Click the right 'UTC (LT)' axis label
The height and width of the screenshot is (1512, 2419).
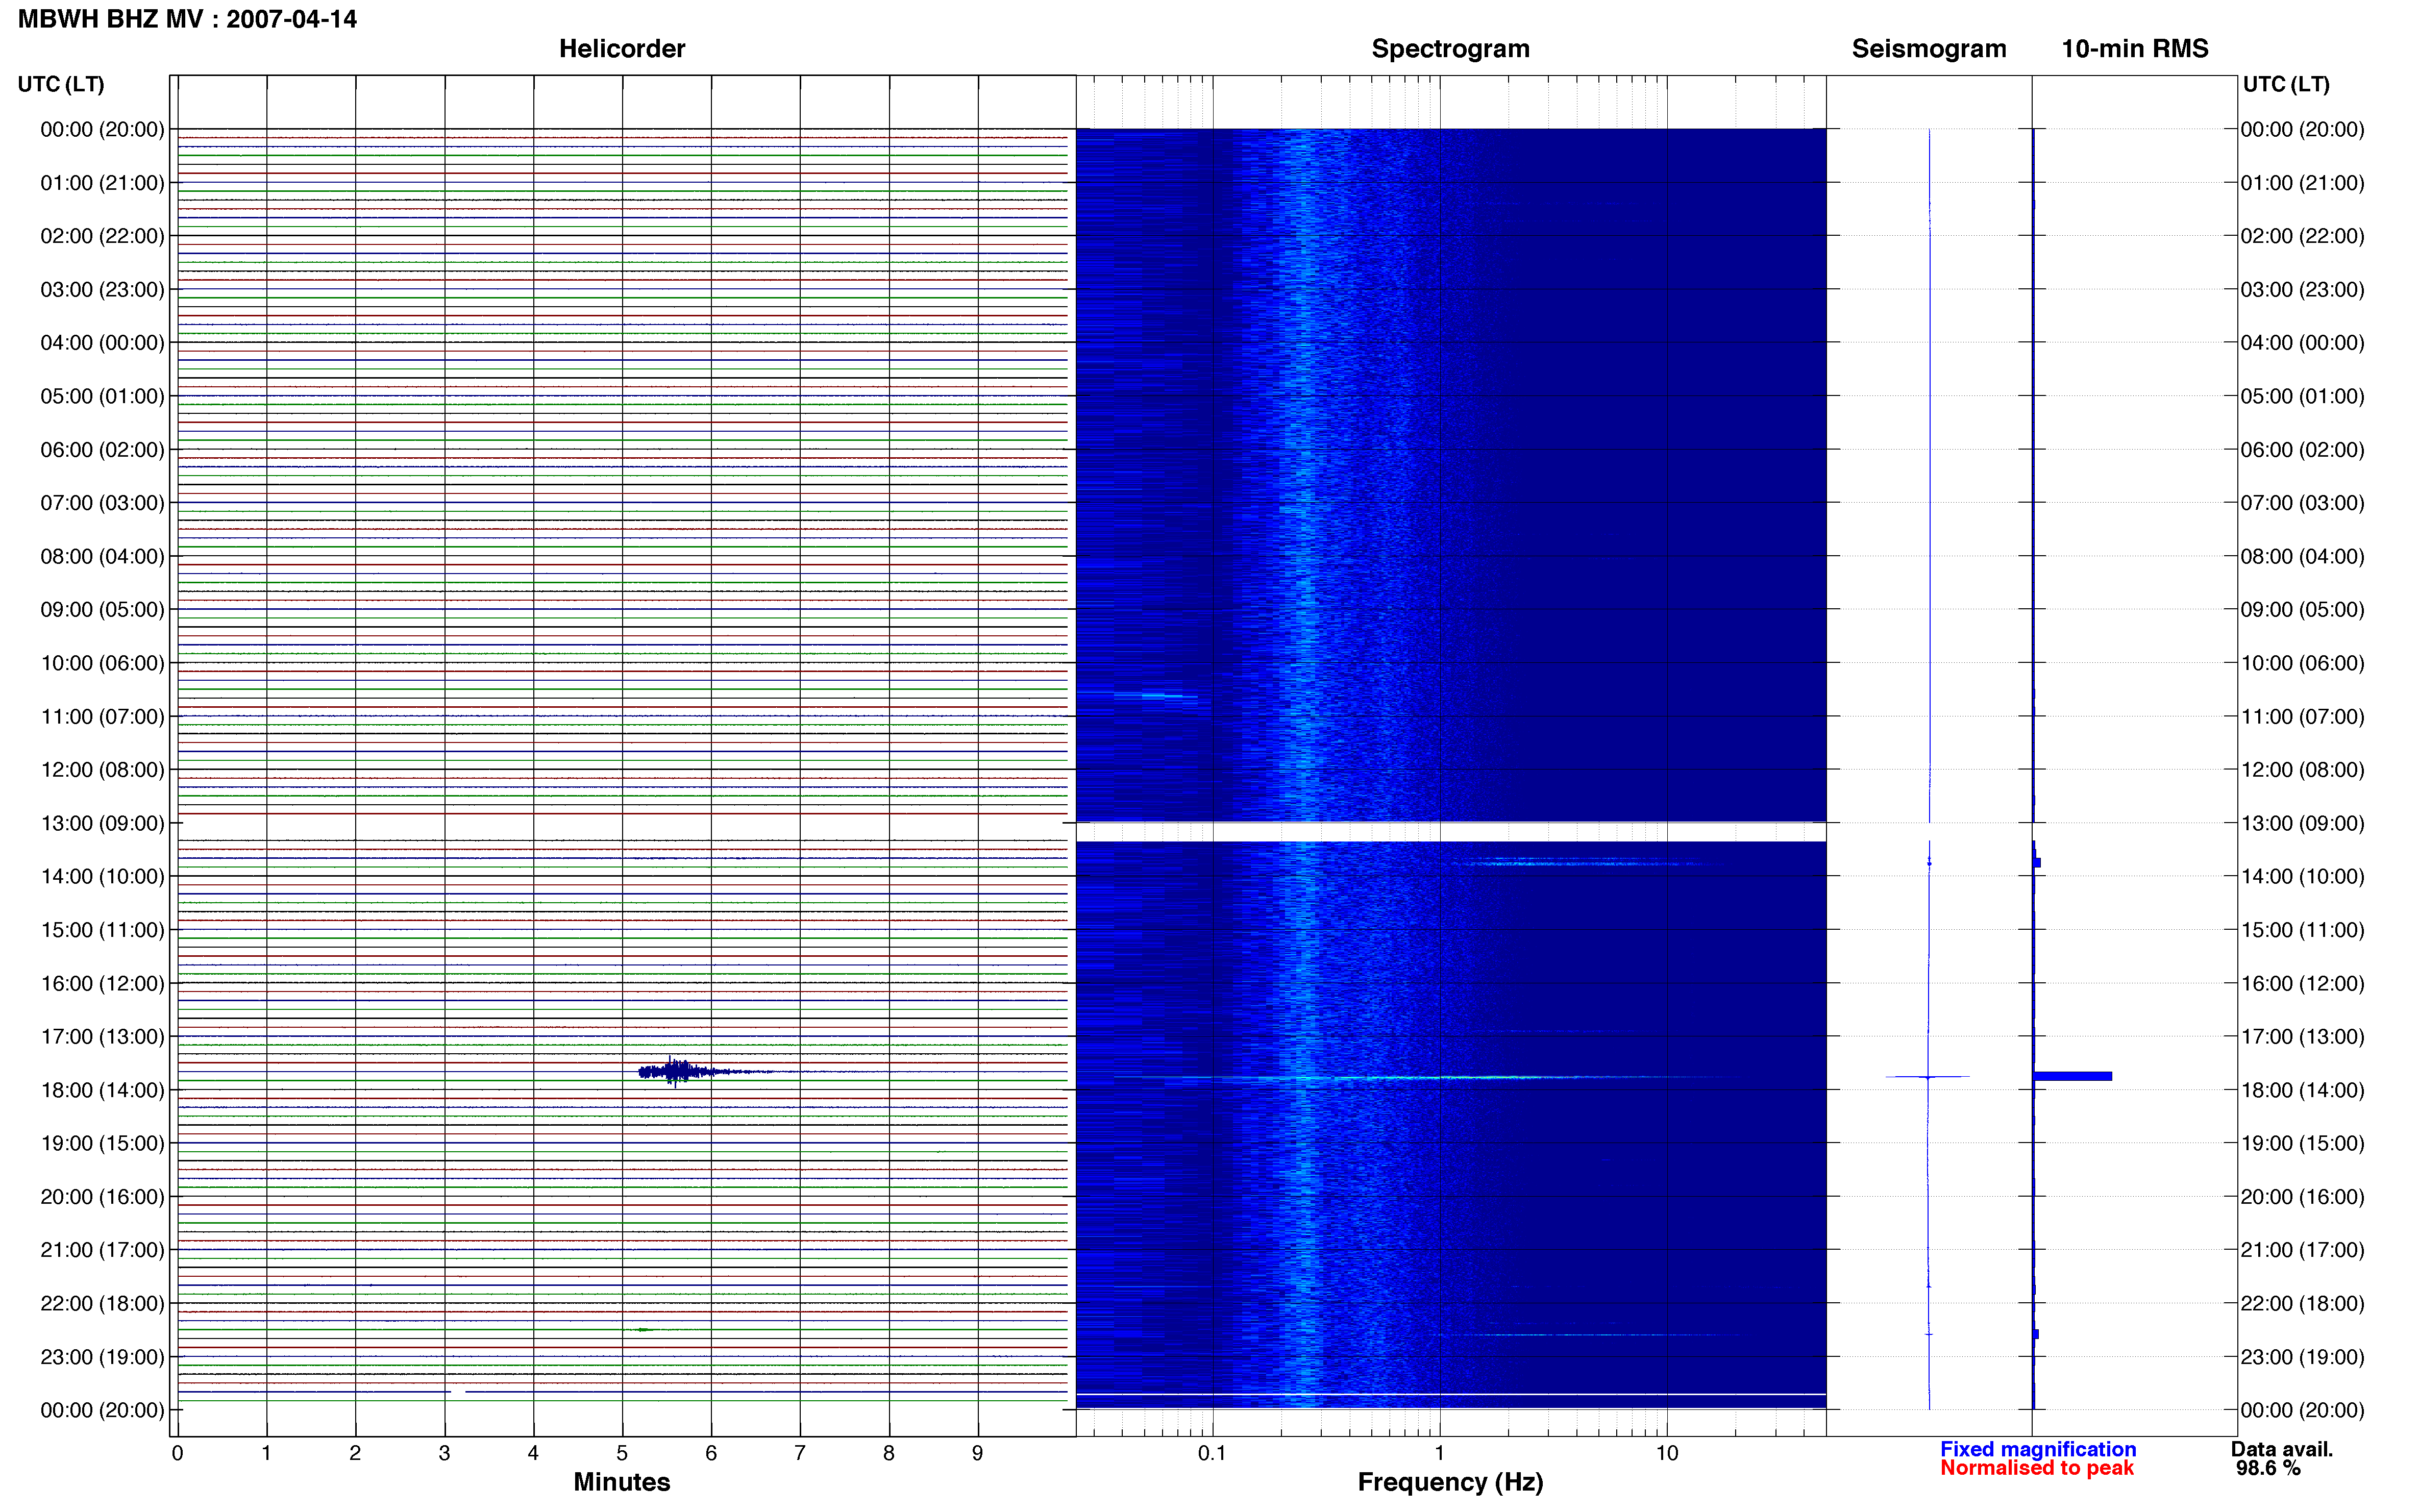tap(2286, 84)
